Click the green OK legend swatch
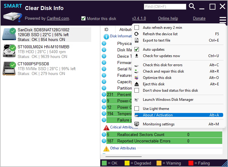The width and height of the screenshot is (228, 167). (x=104, y=163)
